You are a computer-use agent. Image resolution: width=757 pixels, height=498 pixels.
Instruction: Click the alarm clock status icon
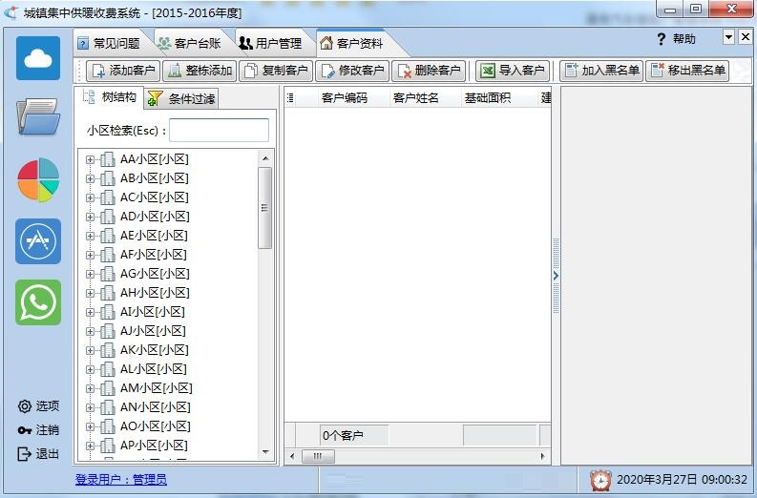point(600,480)
